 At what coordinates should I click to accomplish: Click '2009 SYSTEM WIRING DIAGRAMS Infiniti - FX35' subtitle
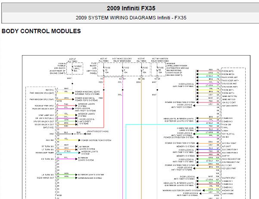point(131,18)
